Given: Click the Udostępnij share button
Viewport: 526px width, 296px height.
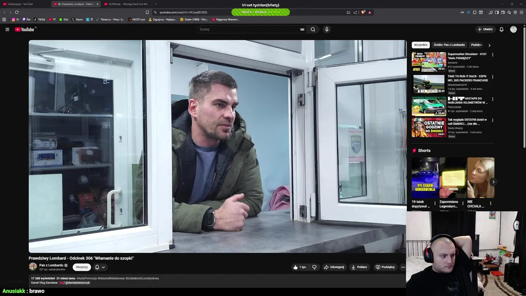Looking at the screenshot, I should (x=334, y=267).
